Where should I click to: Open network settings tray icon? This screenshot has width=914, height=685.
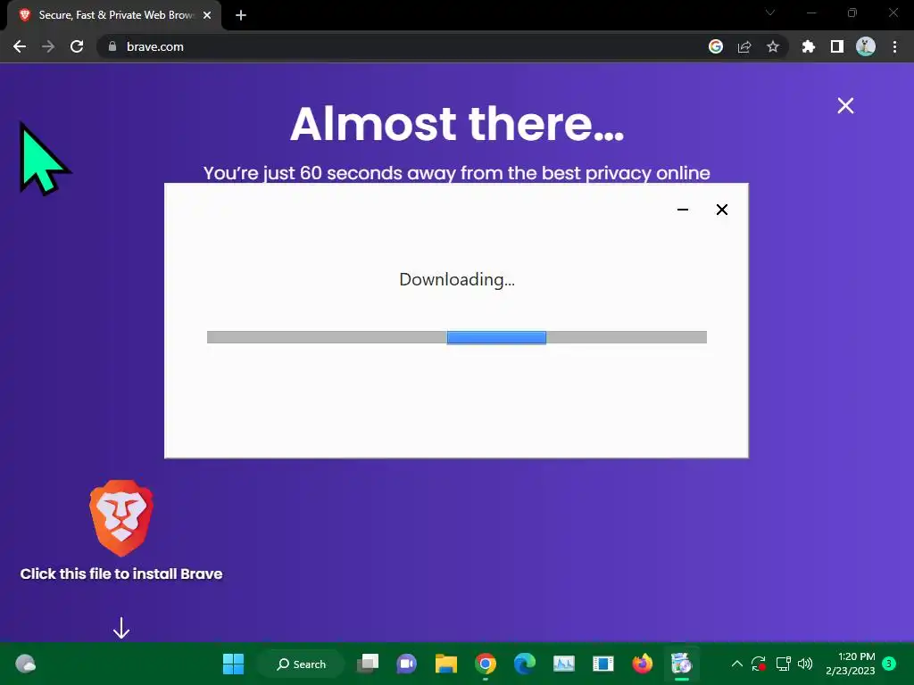783,664
